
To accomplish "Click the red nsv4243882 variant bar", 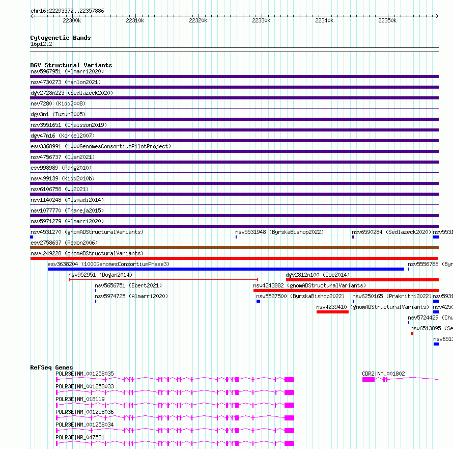I will (x=346, y=290).
